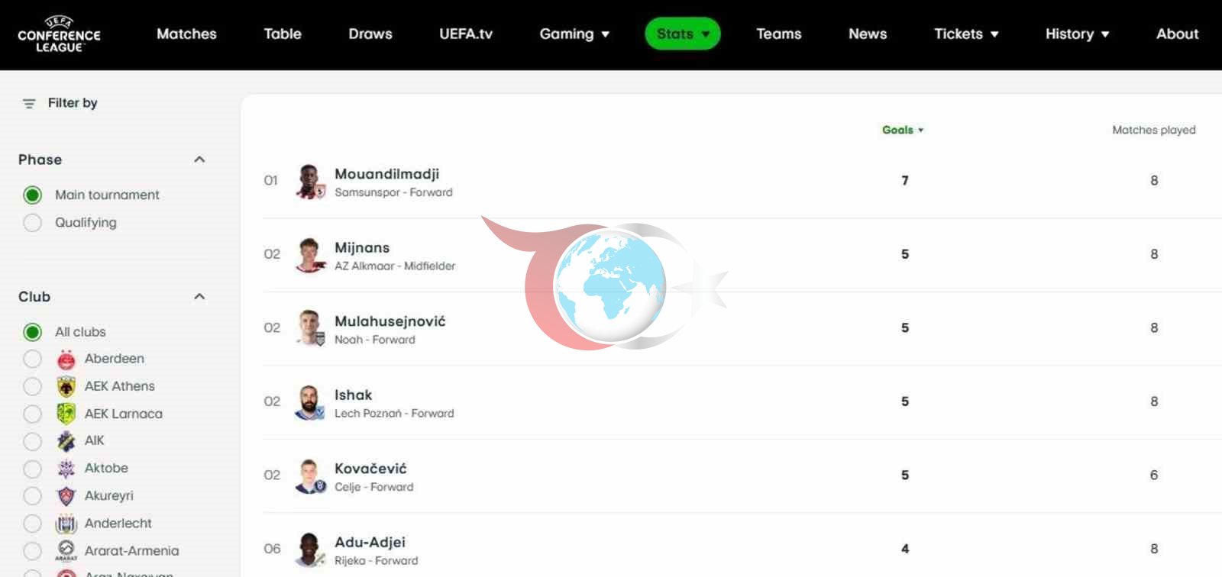1222x577 pixels.
Task: Click the Anderlecht club crest icon
Action: [66, 524]
